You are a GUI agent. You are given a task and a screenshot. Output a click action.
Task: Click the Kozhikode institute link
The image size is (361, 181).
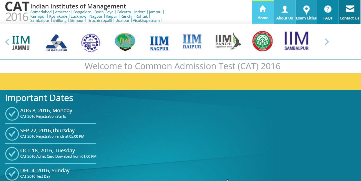[58, 16]
